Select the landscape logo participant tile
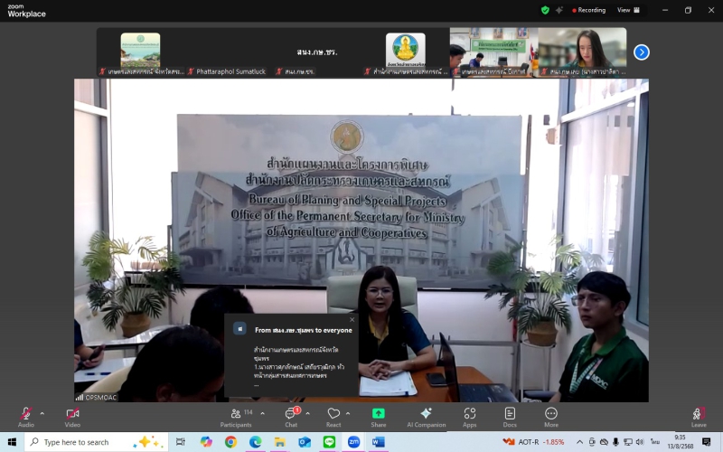The image size is (723, 452). [x=140, y=52]
